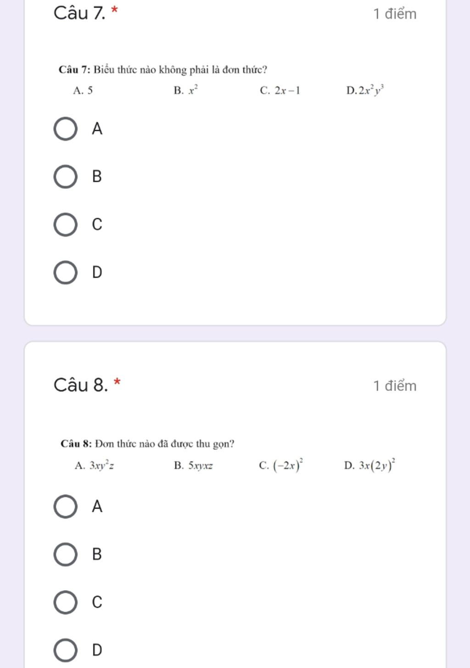The height and width of the screenshot is (668, 470).
Task: Click the "1 điểm" label of Câu 7
Action: coord(395,14)
